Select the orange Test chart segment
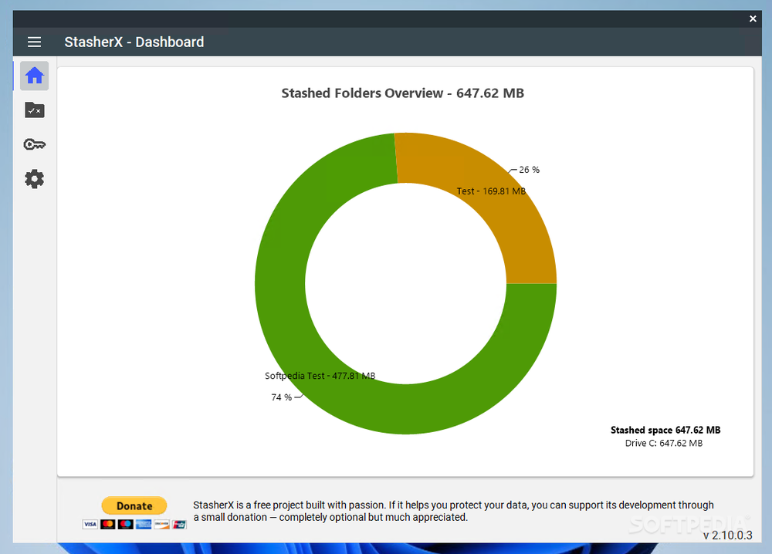The image size is (772, 554). [510, 208]
